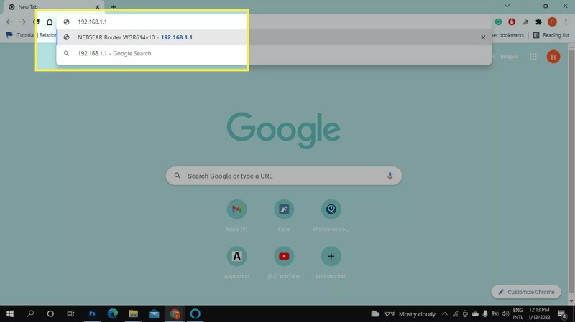Expand the tab search chevron
The height and width of the screenshot is (322, 575).
click(x=507, y=6)
